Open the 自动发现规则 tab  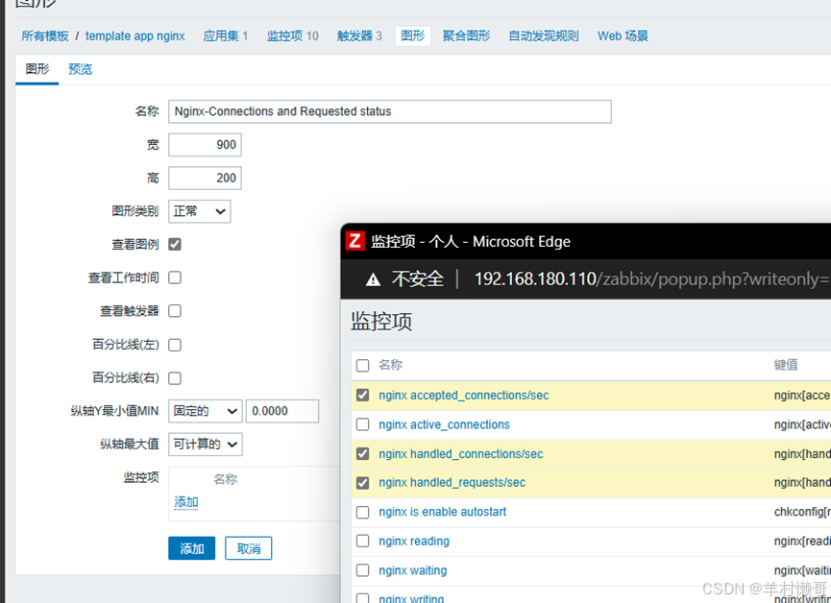point(543,36)
